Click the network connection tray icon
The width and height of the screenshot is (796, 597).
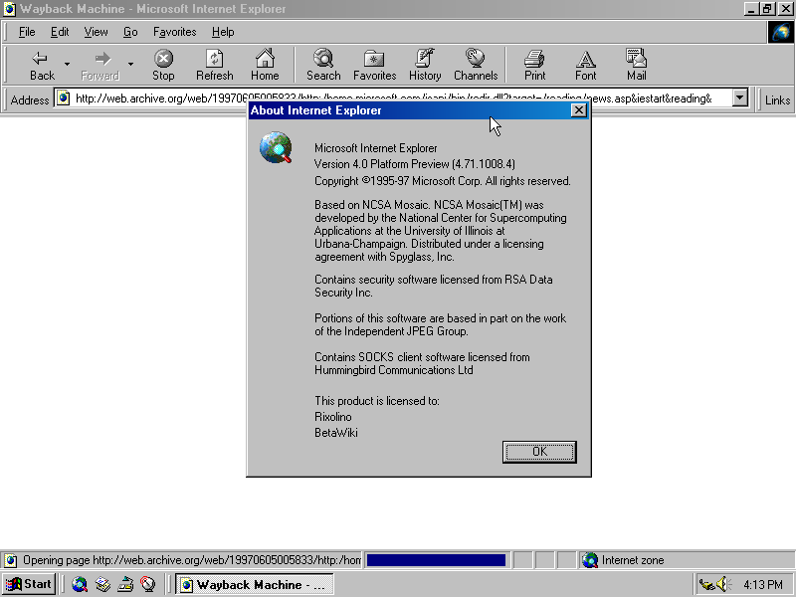(x=706, y=585)
